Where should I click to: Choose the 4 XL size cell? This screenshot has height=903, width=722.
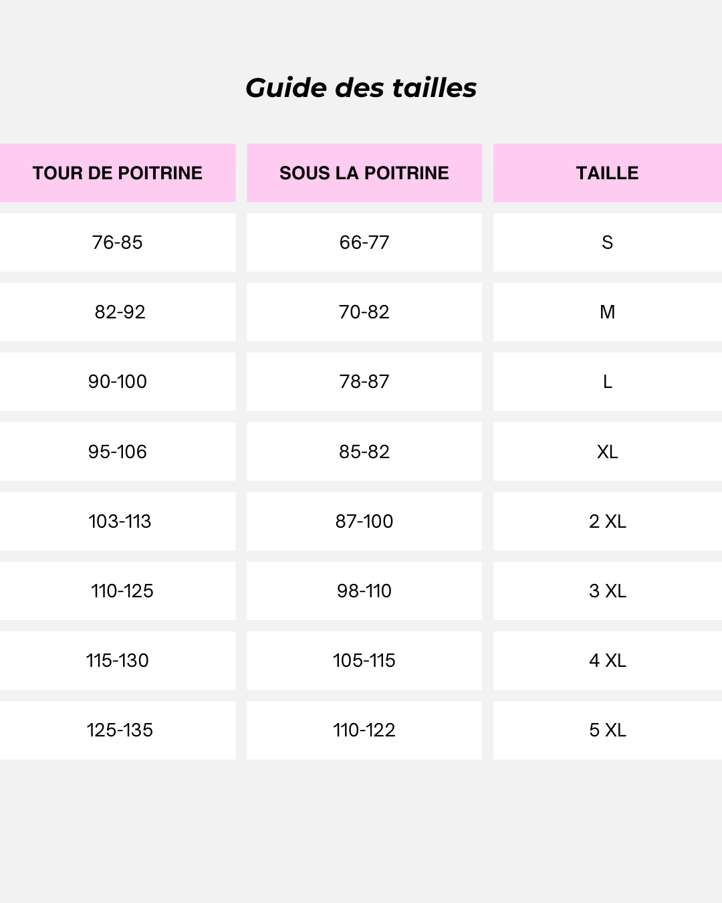point(608,660)
